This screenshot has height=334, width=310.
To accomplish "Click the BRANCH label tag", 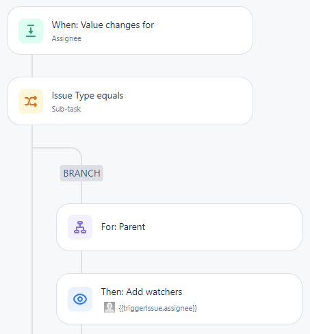I will [81, 173].
